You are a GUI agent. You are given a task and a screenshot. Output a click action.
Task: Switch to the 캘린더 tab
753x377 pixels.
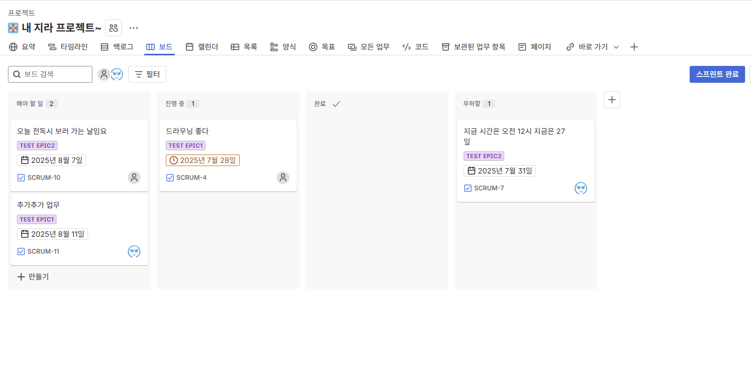pyautogui.click(x=202, y=47)
